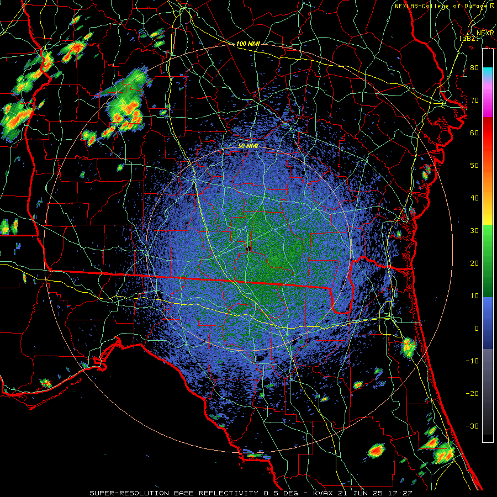The width and height of the screenshot is (497, 497).
Task: Click the yellow 30-35 dBZ band in color bar
Action: (488, 219)
